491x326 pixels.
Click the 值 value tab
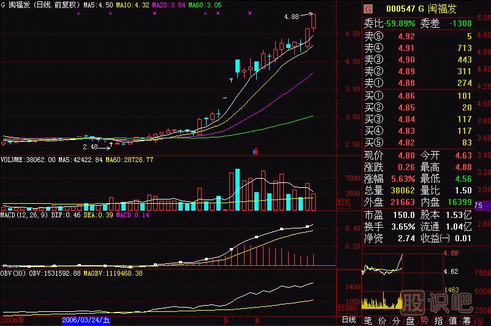point(452,320)
